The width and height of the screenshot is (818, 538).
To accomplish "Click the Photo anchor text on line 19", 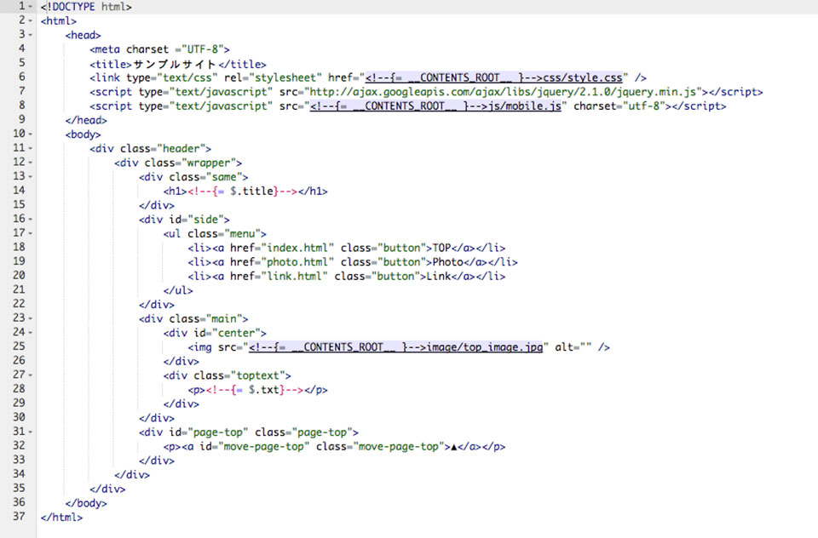I will pos(447,262).
